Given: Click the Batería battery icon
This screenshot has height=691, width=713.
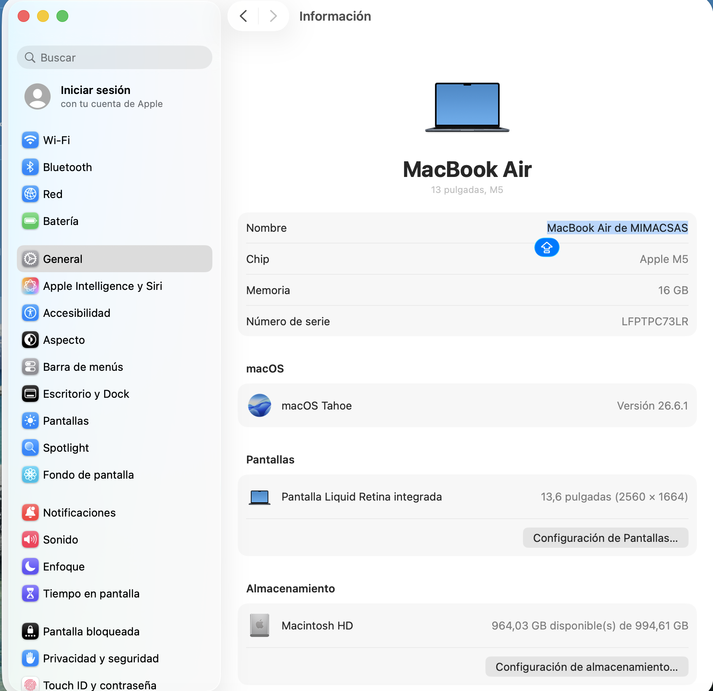Looking at the screenshot, I should coord(30,221).
